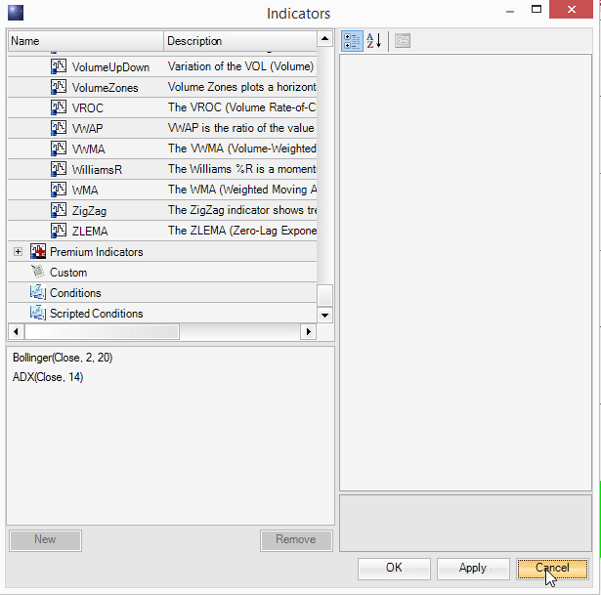Click the New button
The image size is (601, 595).
[45, 540]
